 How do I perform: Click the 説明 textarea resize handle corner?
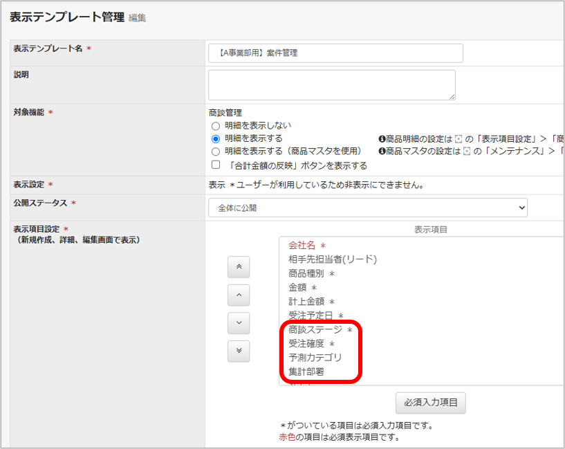point(452,97)
